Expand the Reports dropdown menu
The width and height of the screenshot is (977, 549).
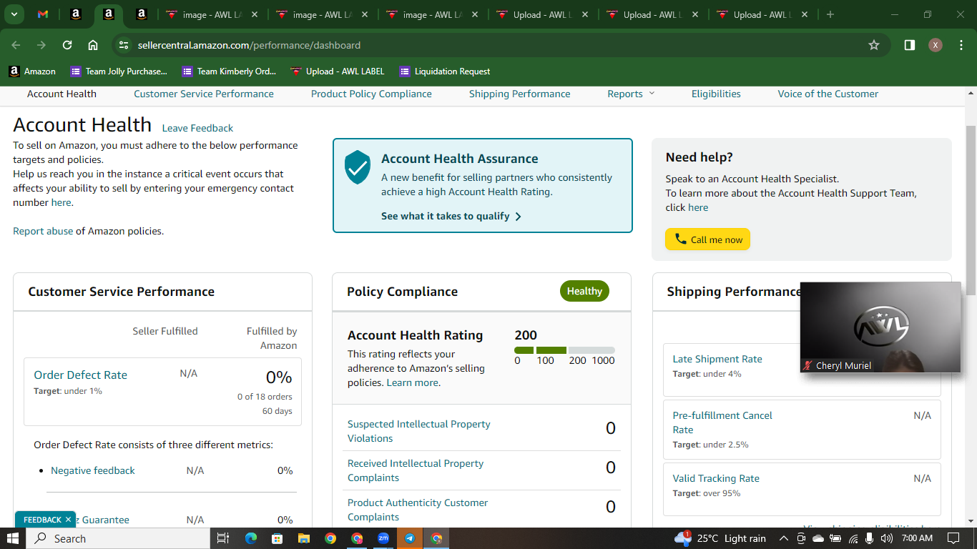click(x=631, y=94)
